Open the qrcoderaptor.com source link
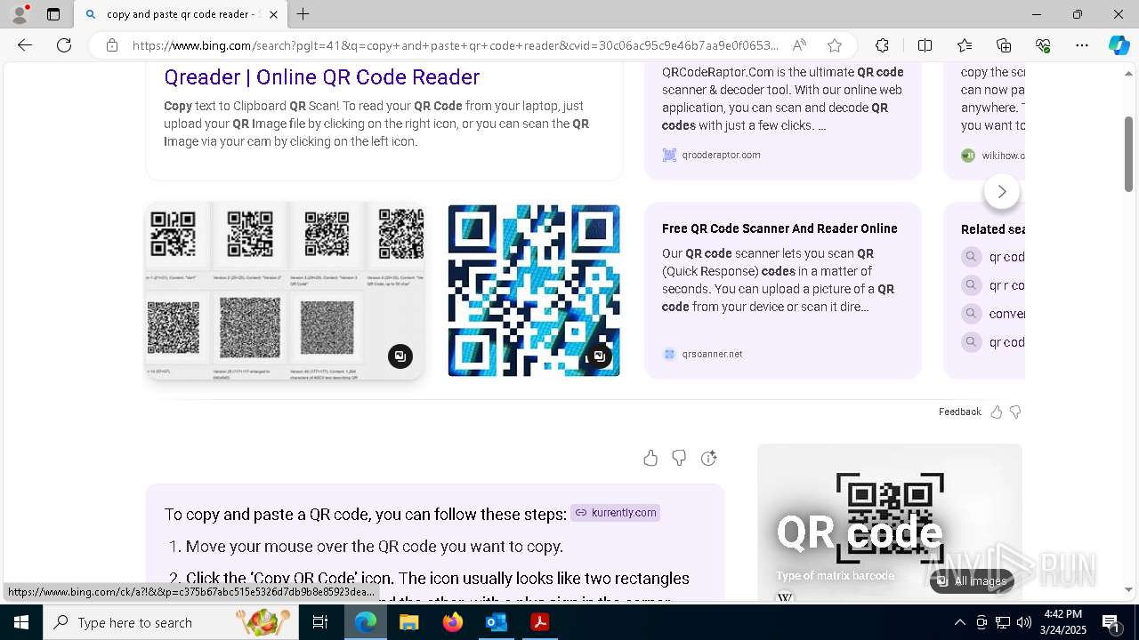 pyautogui.click(x=721, y=155)
